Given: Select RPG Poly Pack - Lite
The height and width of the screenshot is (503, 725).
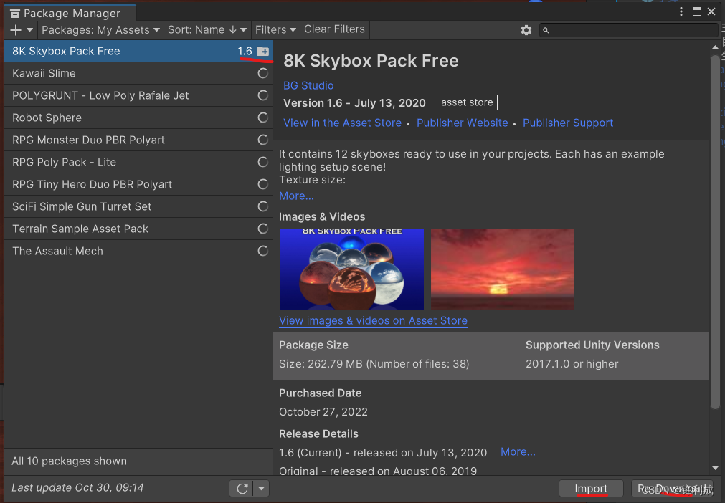Looking at the screenshot, I should tap(138, 162).
